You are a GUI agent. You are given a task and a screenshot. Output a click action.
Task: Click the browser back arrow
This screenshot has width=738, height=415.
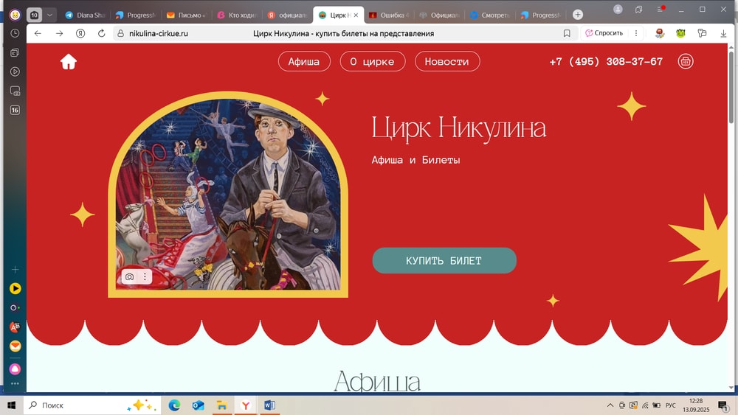click(38, 33)
